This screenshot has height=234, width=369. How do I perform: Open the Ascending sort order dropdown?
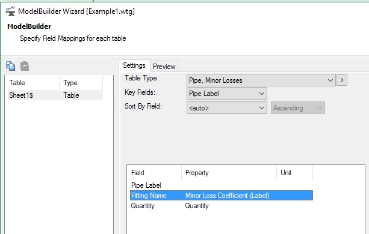(298, 108)
